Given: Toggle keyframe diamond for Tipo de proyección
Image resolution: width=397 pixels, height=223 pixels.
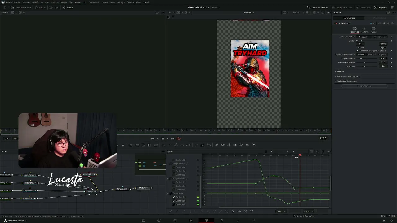Looking at the screenshot, I should pyautogui.click(x=391, y=37).
